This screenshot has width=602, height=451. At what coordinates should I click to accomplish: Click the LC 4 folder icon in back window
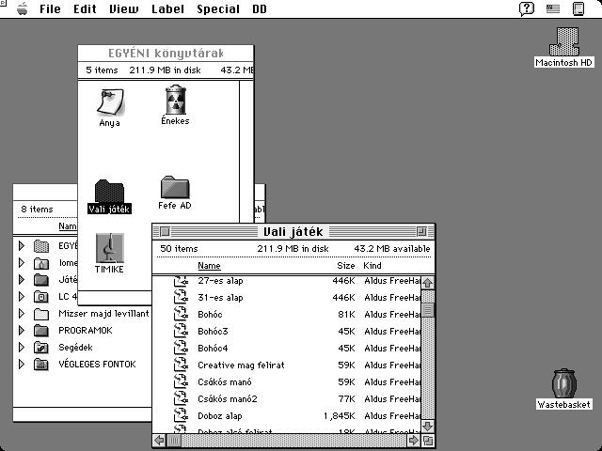coord(41,297)
